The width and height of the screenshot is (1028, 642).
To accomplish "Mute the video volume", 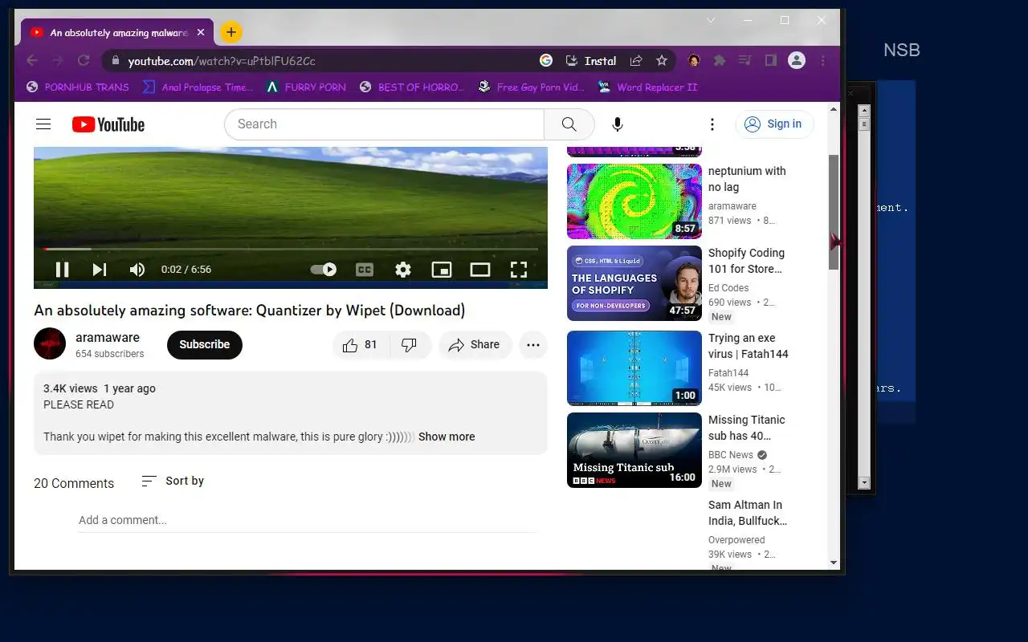I will [x=137, y=270].
